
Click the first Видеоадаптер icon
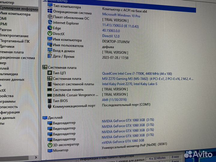pyautogui.click(x=50, y=123)
